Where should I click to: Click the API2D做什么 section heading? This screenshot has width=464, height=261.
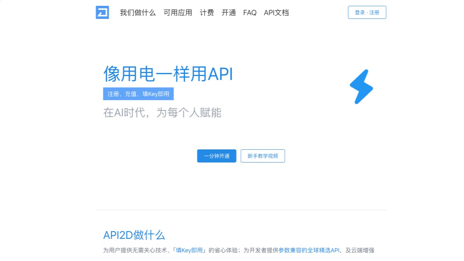[134, 235]
